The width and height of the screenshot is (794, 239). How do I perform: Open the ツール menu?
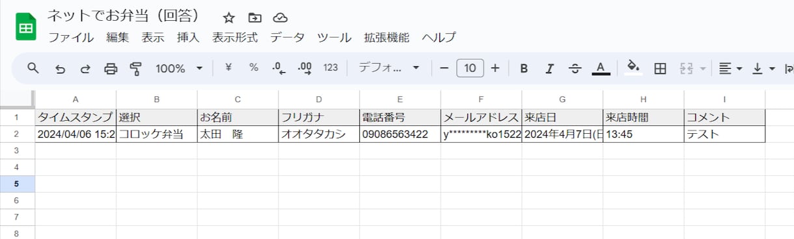(x=335, y=38)
